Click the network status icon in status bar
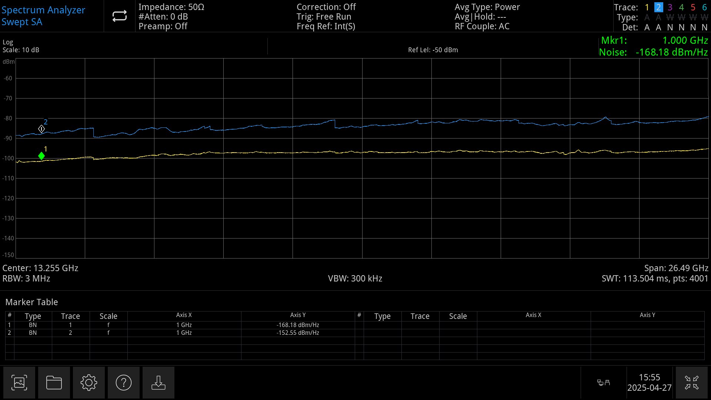Screen dimensions: 711x400 point(604,383)
